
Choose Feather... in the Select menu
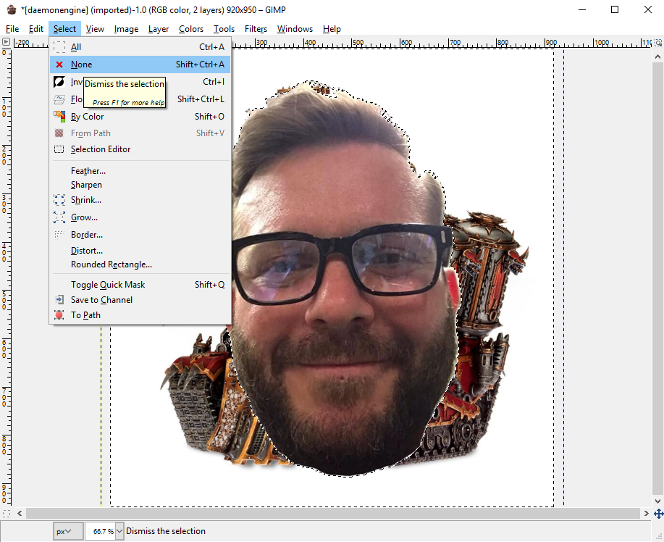coord(88,171)
